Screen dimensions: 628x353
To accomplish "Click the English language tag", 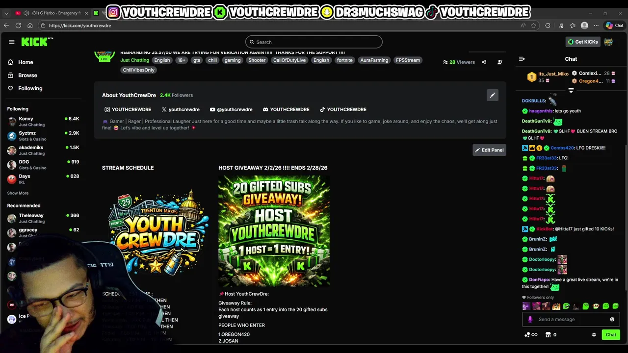I will point(162,60).
